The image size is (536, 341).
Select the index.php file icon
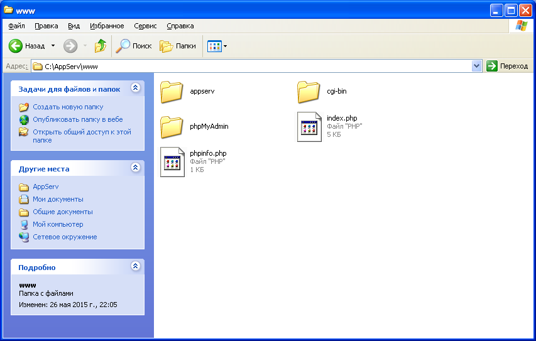point(309,127)
